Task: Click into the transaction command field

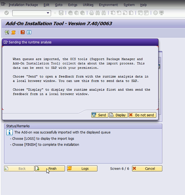Action: pyautogui.click(x=29, y=13)
